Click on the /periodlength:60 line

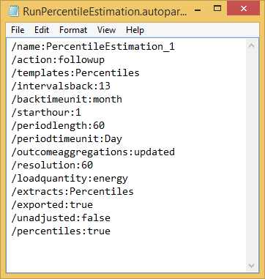[x=58, y=125]
